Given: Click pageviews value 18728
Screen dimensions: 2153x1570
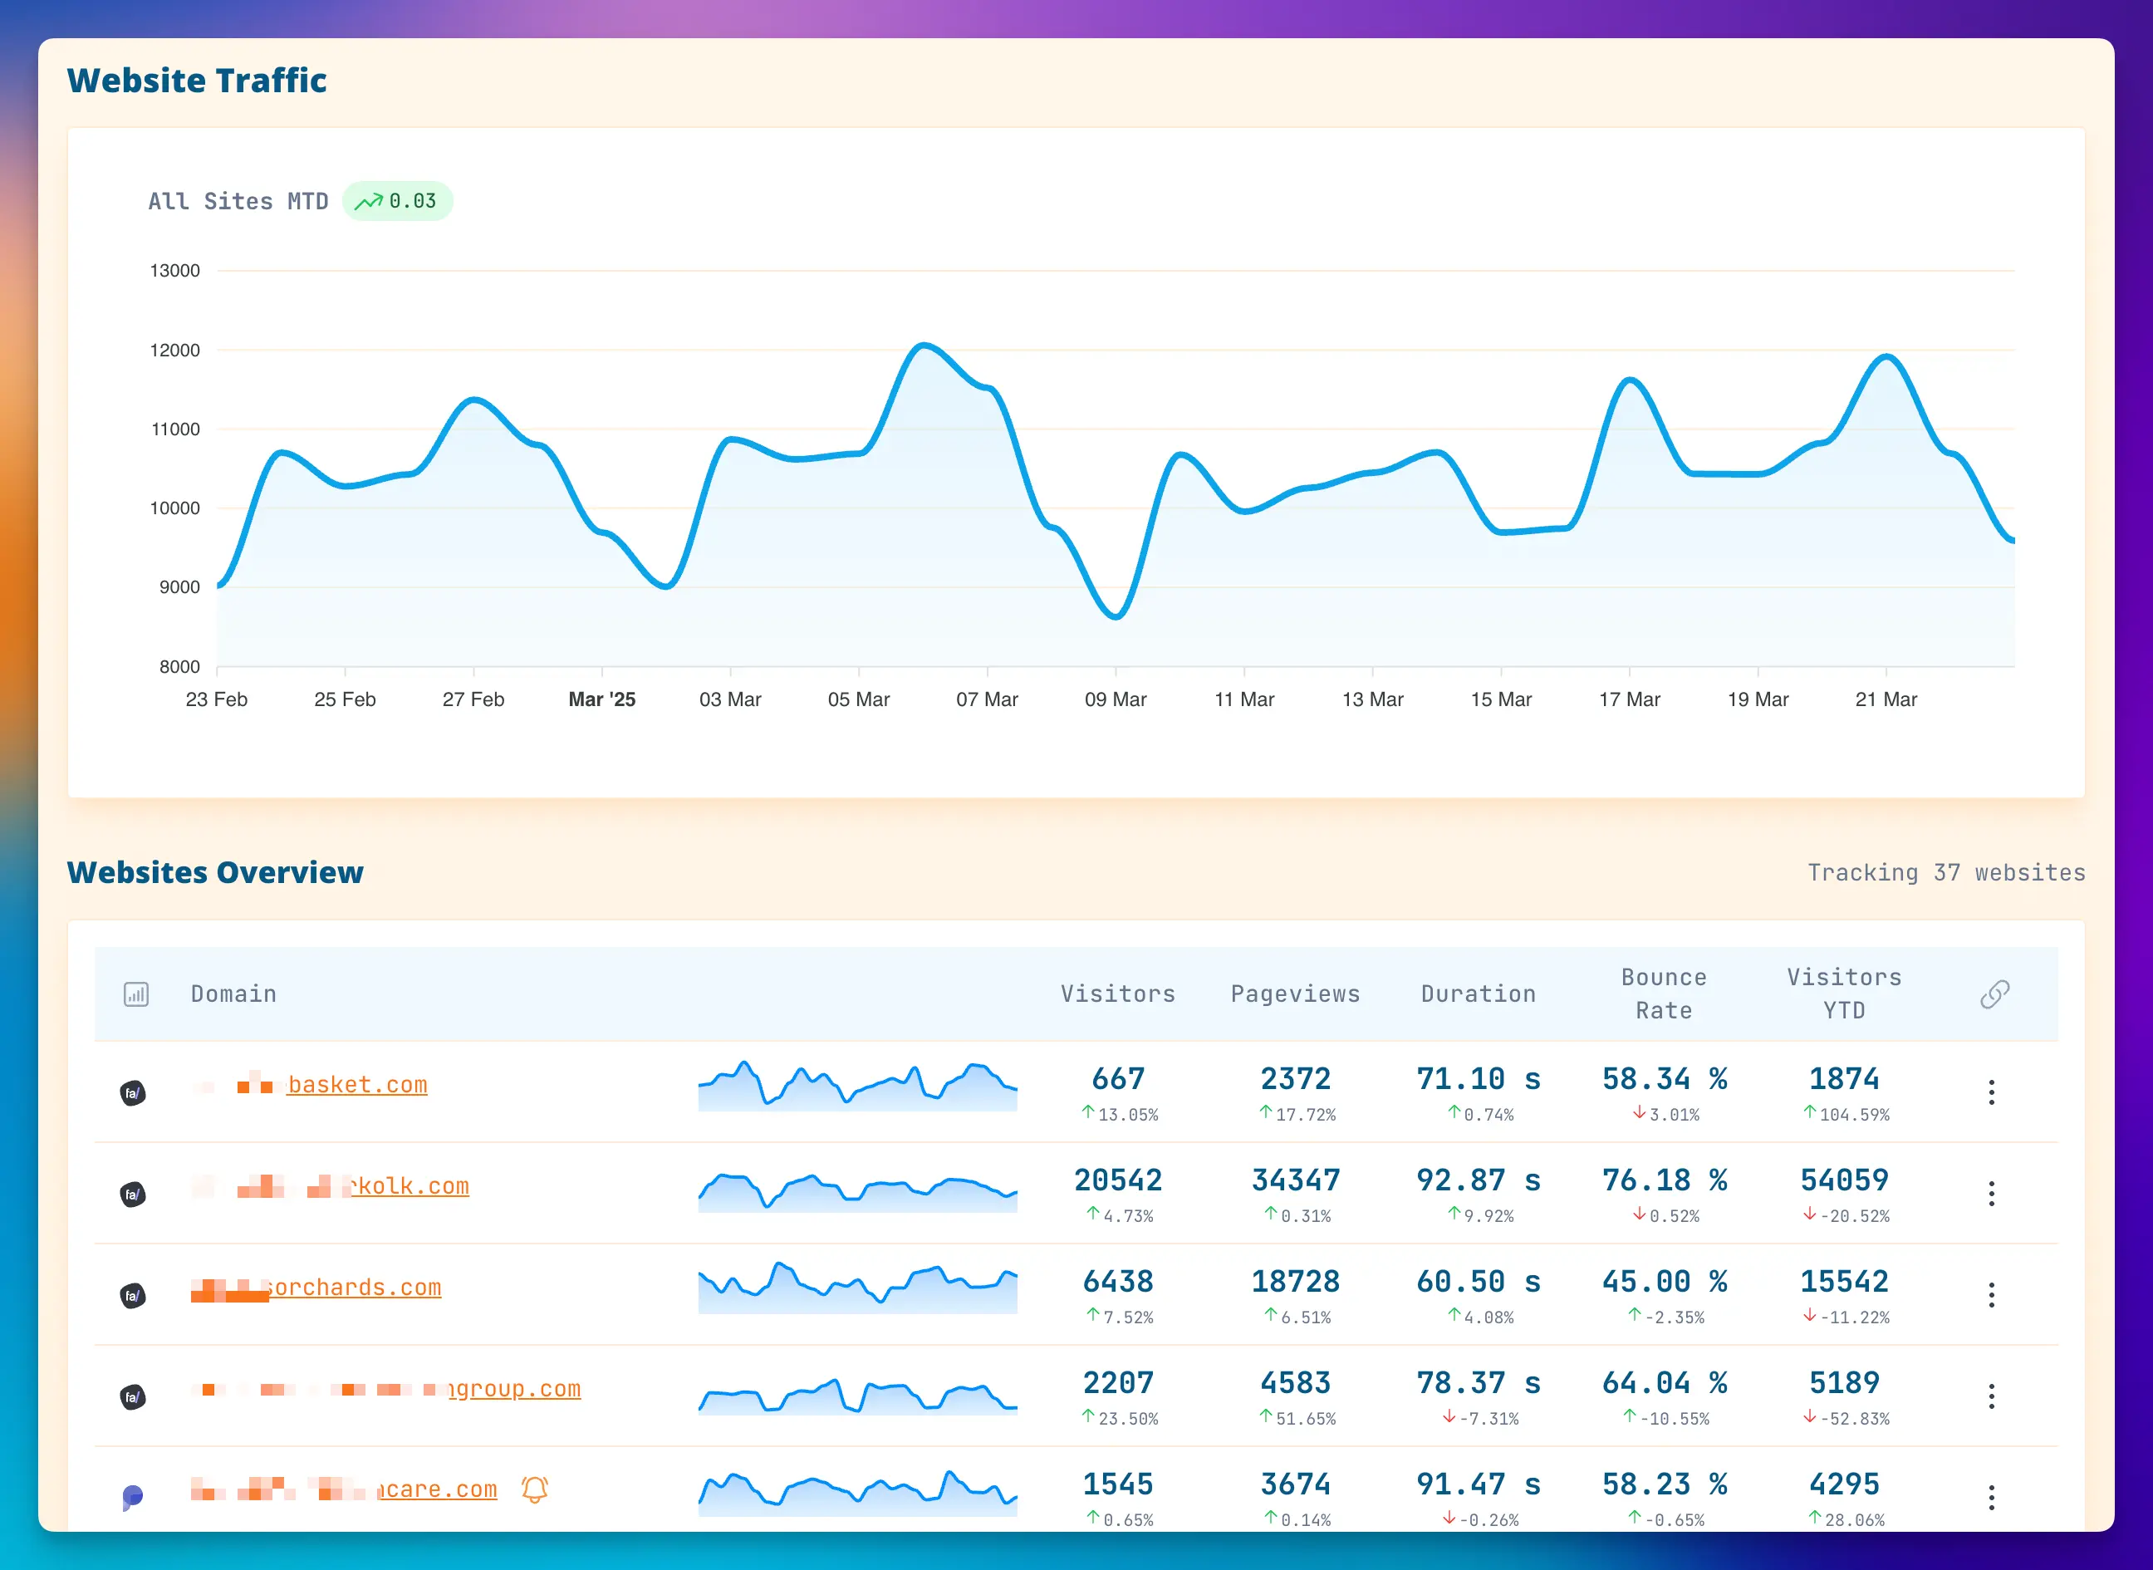Looking at the screenshot, I should [1296, 1281].
